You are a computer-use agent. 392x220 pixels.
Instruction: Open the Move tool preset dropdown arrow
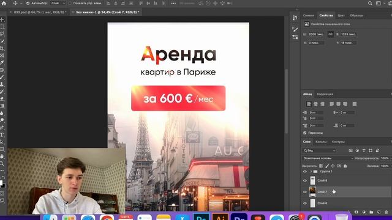coord(21,3)
